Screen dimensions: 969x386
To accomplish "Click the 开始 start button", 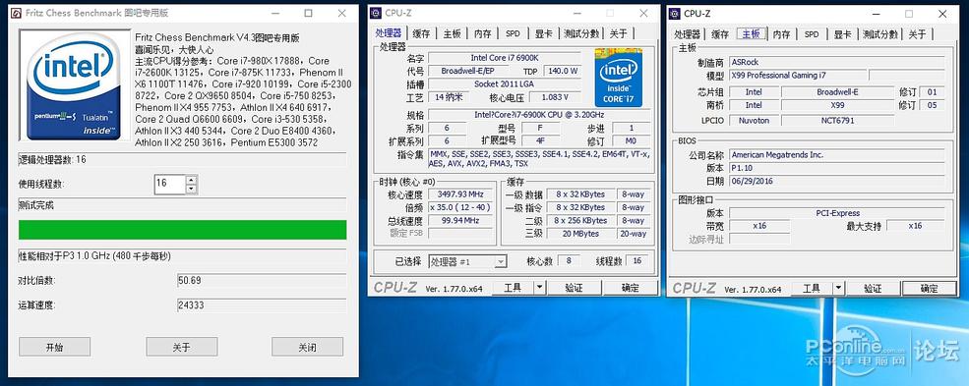I will [x=54, y=347].
